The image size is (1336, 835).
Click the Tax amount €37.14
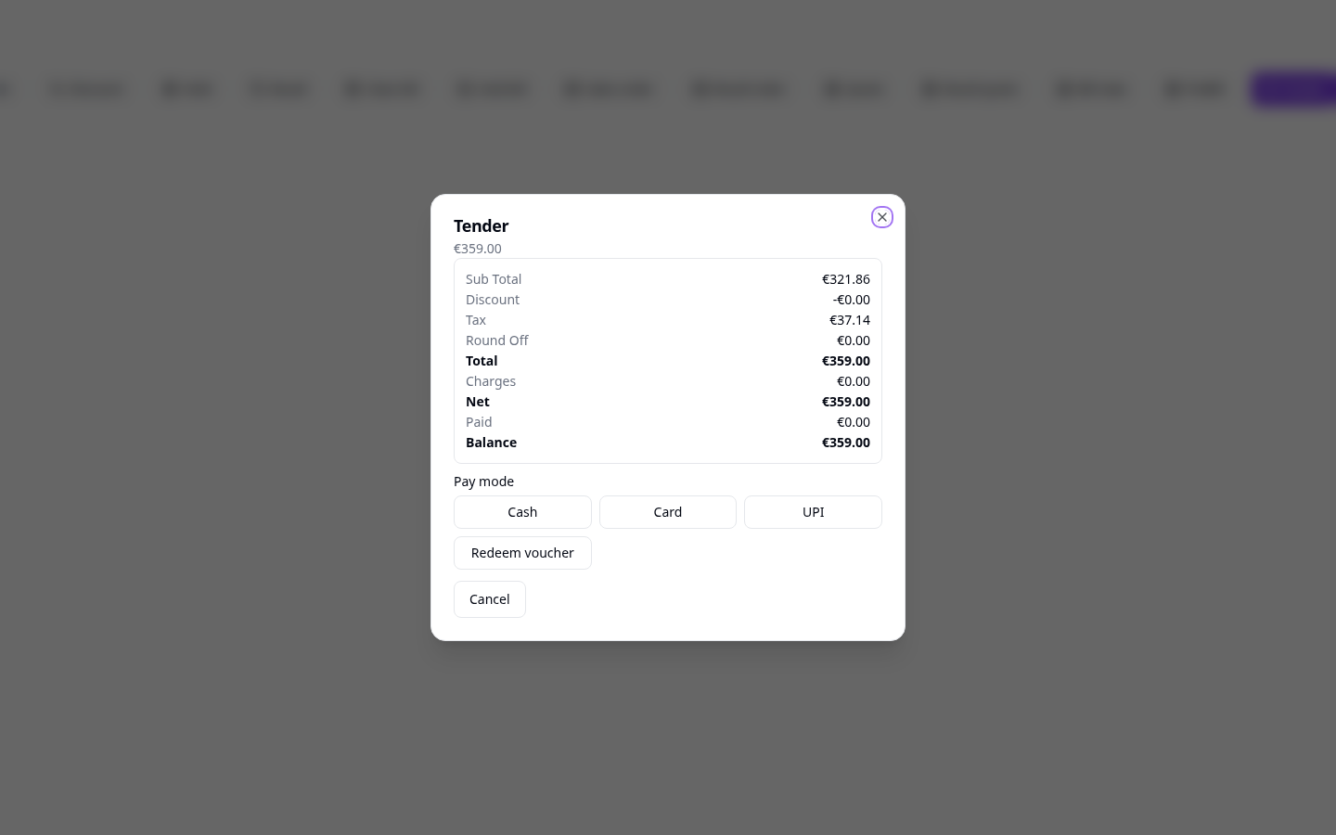click(850, 320)
